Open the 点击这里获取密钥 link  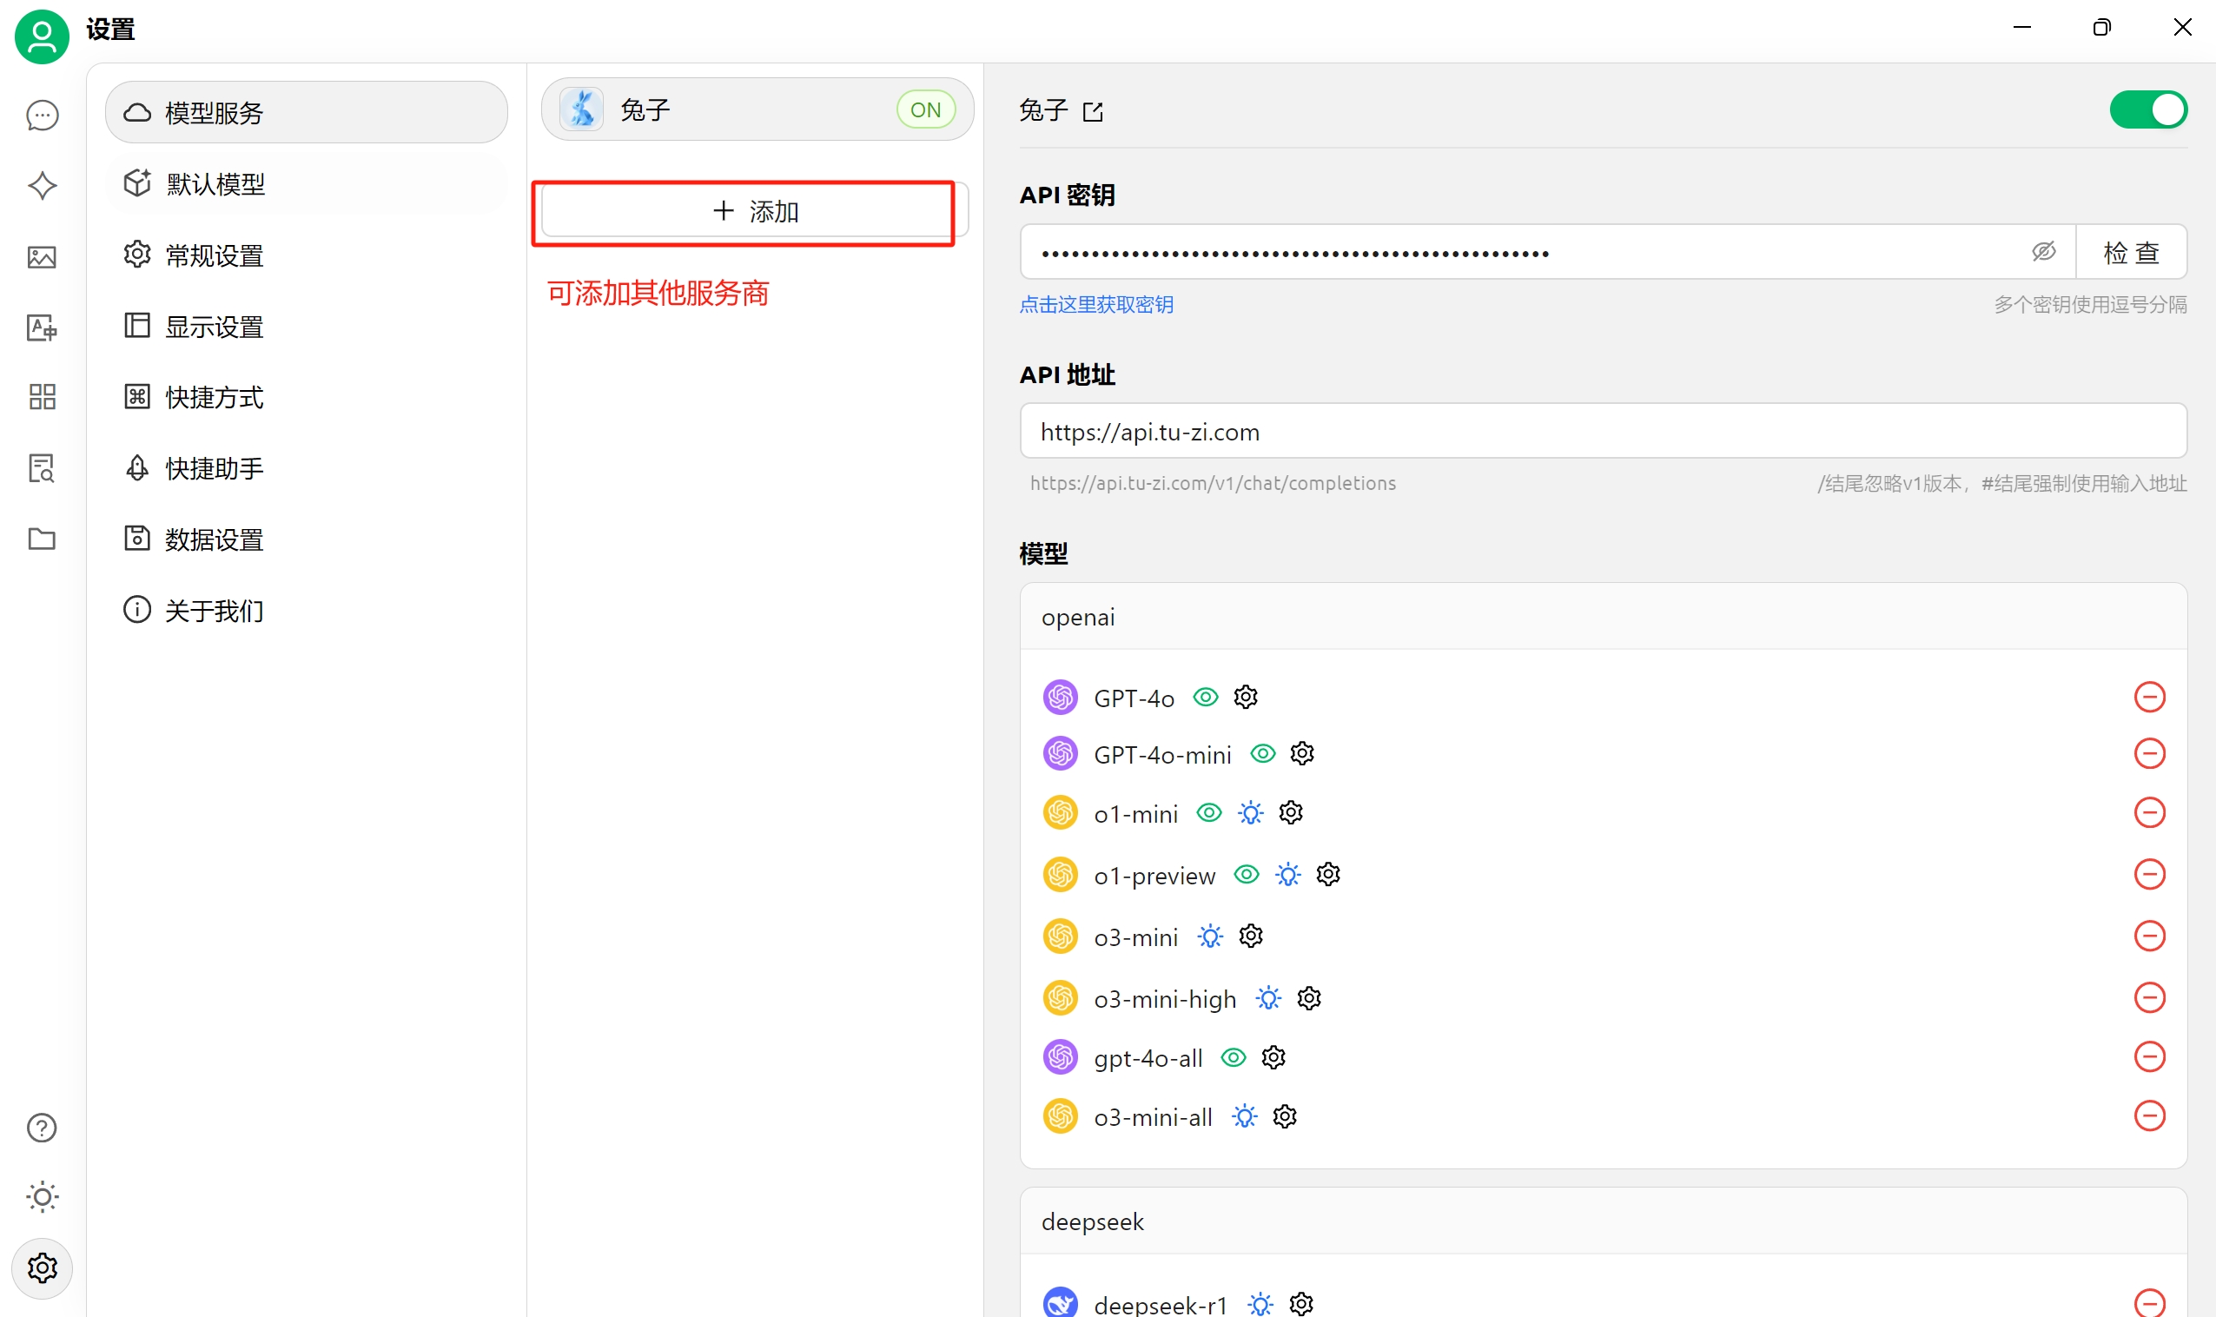(1095, 304)
